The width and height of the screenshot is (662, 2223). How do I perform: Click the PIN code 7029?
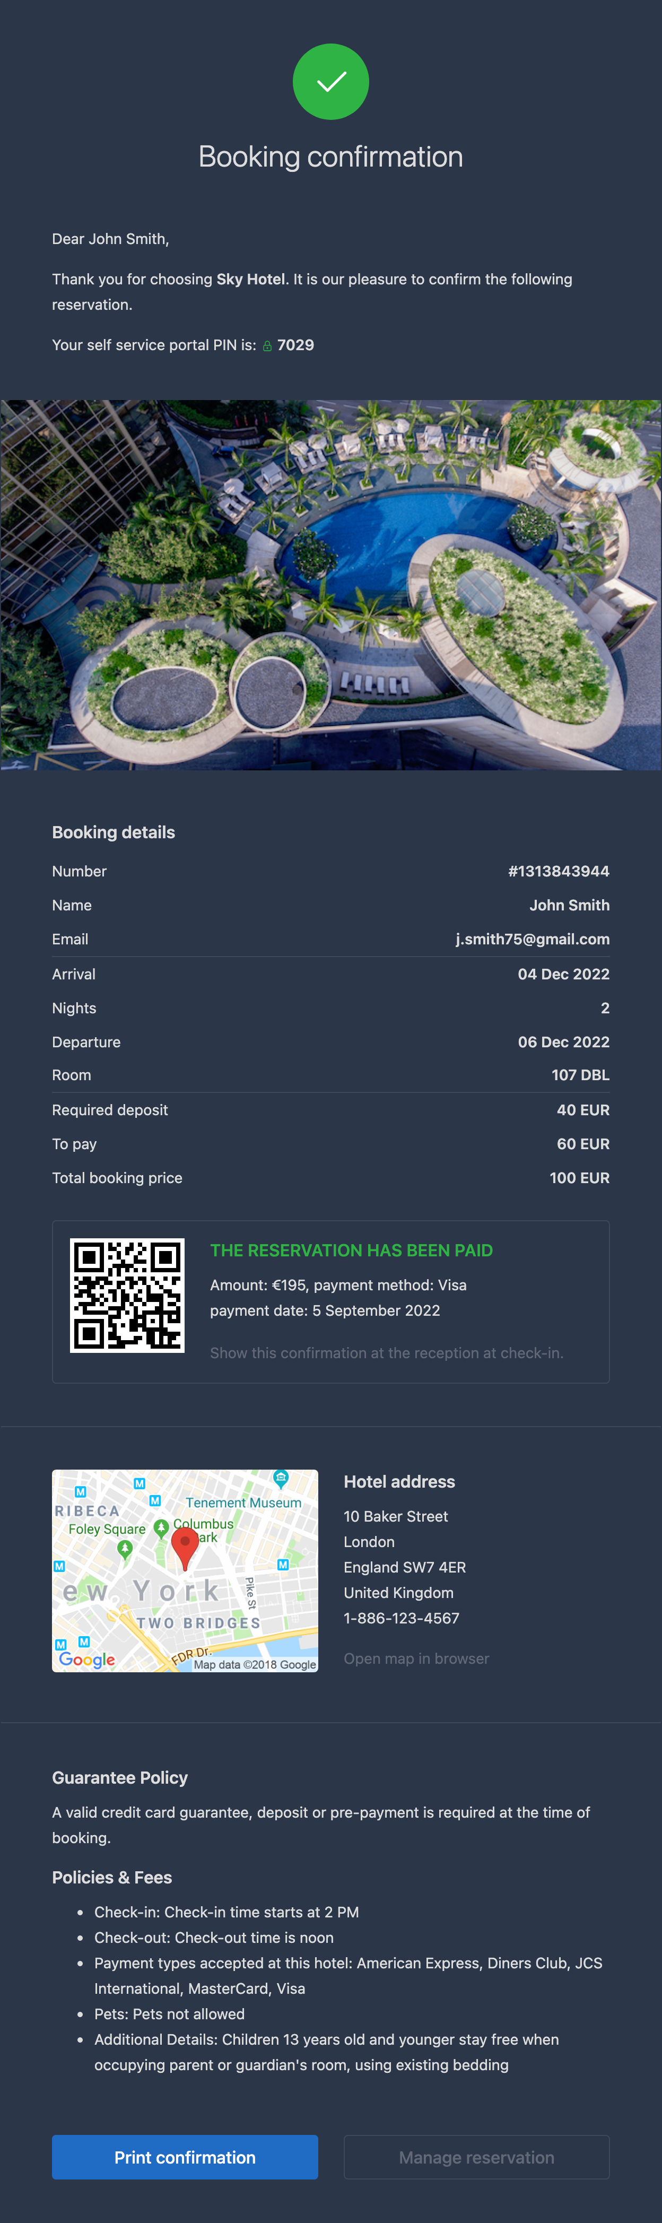pyautogui.click(x=295, y=345)
